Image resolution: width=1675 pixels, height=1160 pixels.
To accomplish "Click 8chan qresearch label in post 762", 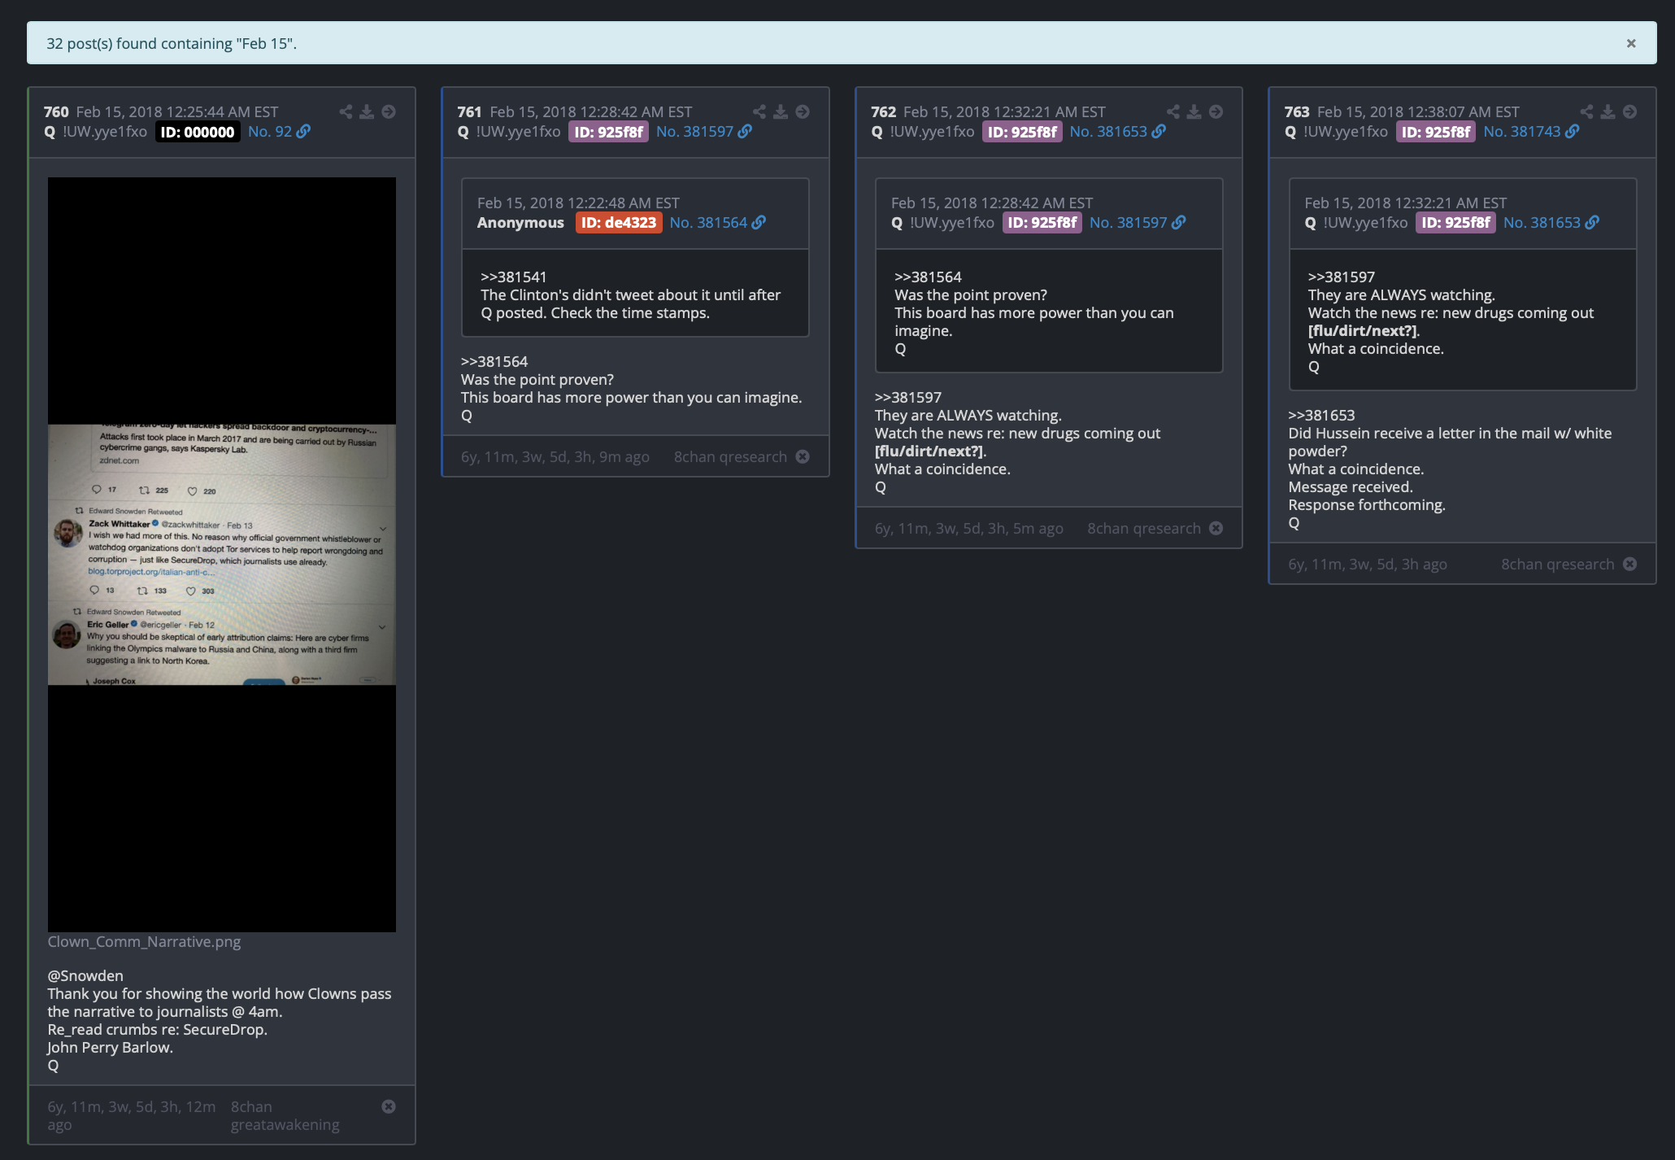I will tap(1144, 528).
